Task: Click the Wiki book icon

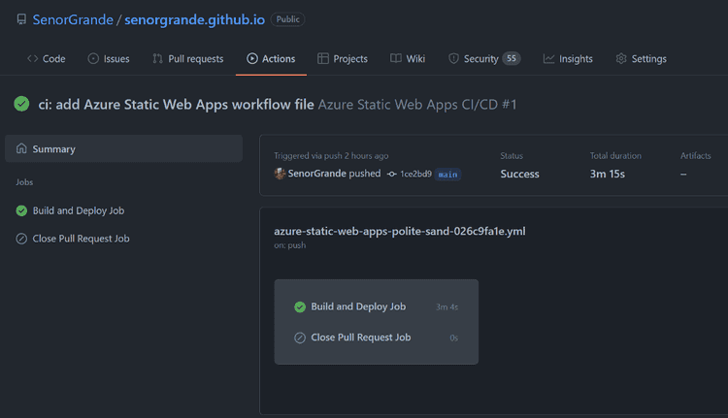Action: (396, 58)
